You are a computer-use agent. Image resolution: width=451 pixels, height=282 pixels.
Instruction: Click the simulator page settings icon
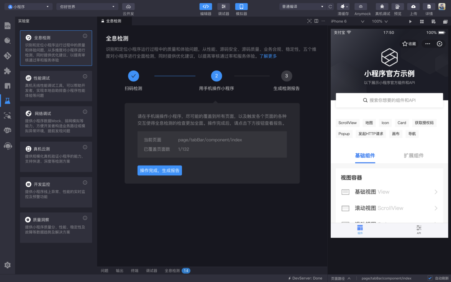433,21
